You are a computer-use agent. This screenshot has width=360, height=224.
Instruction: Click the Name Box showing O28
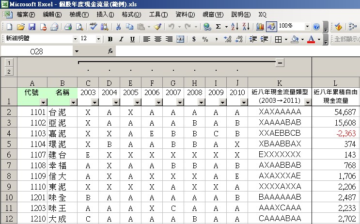pyautogui.click(x=37, y=51)
